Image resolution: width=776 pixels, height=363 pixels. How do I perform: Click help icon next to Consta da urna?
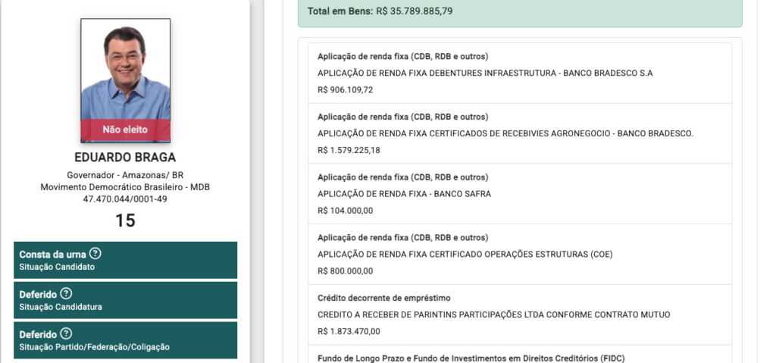coord(95,254)
